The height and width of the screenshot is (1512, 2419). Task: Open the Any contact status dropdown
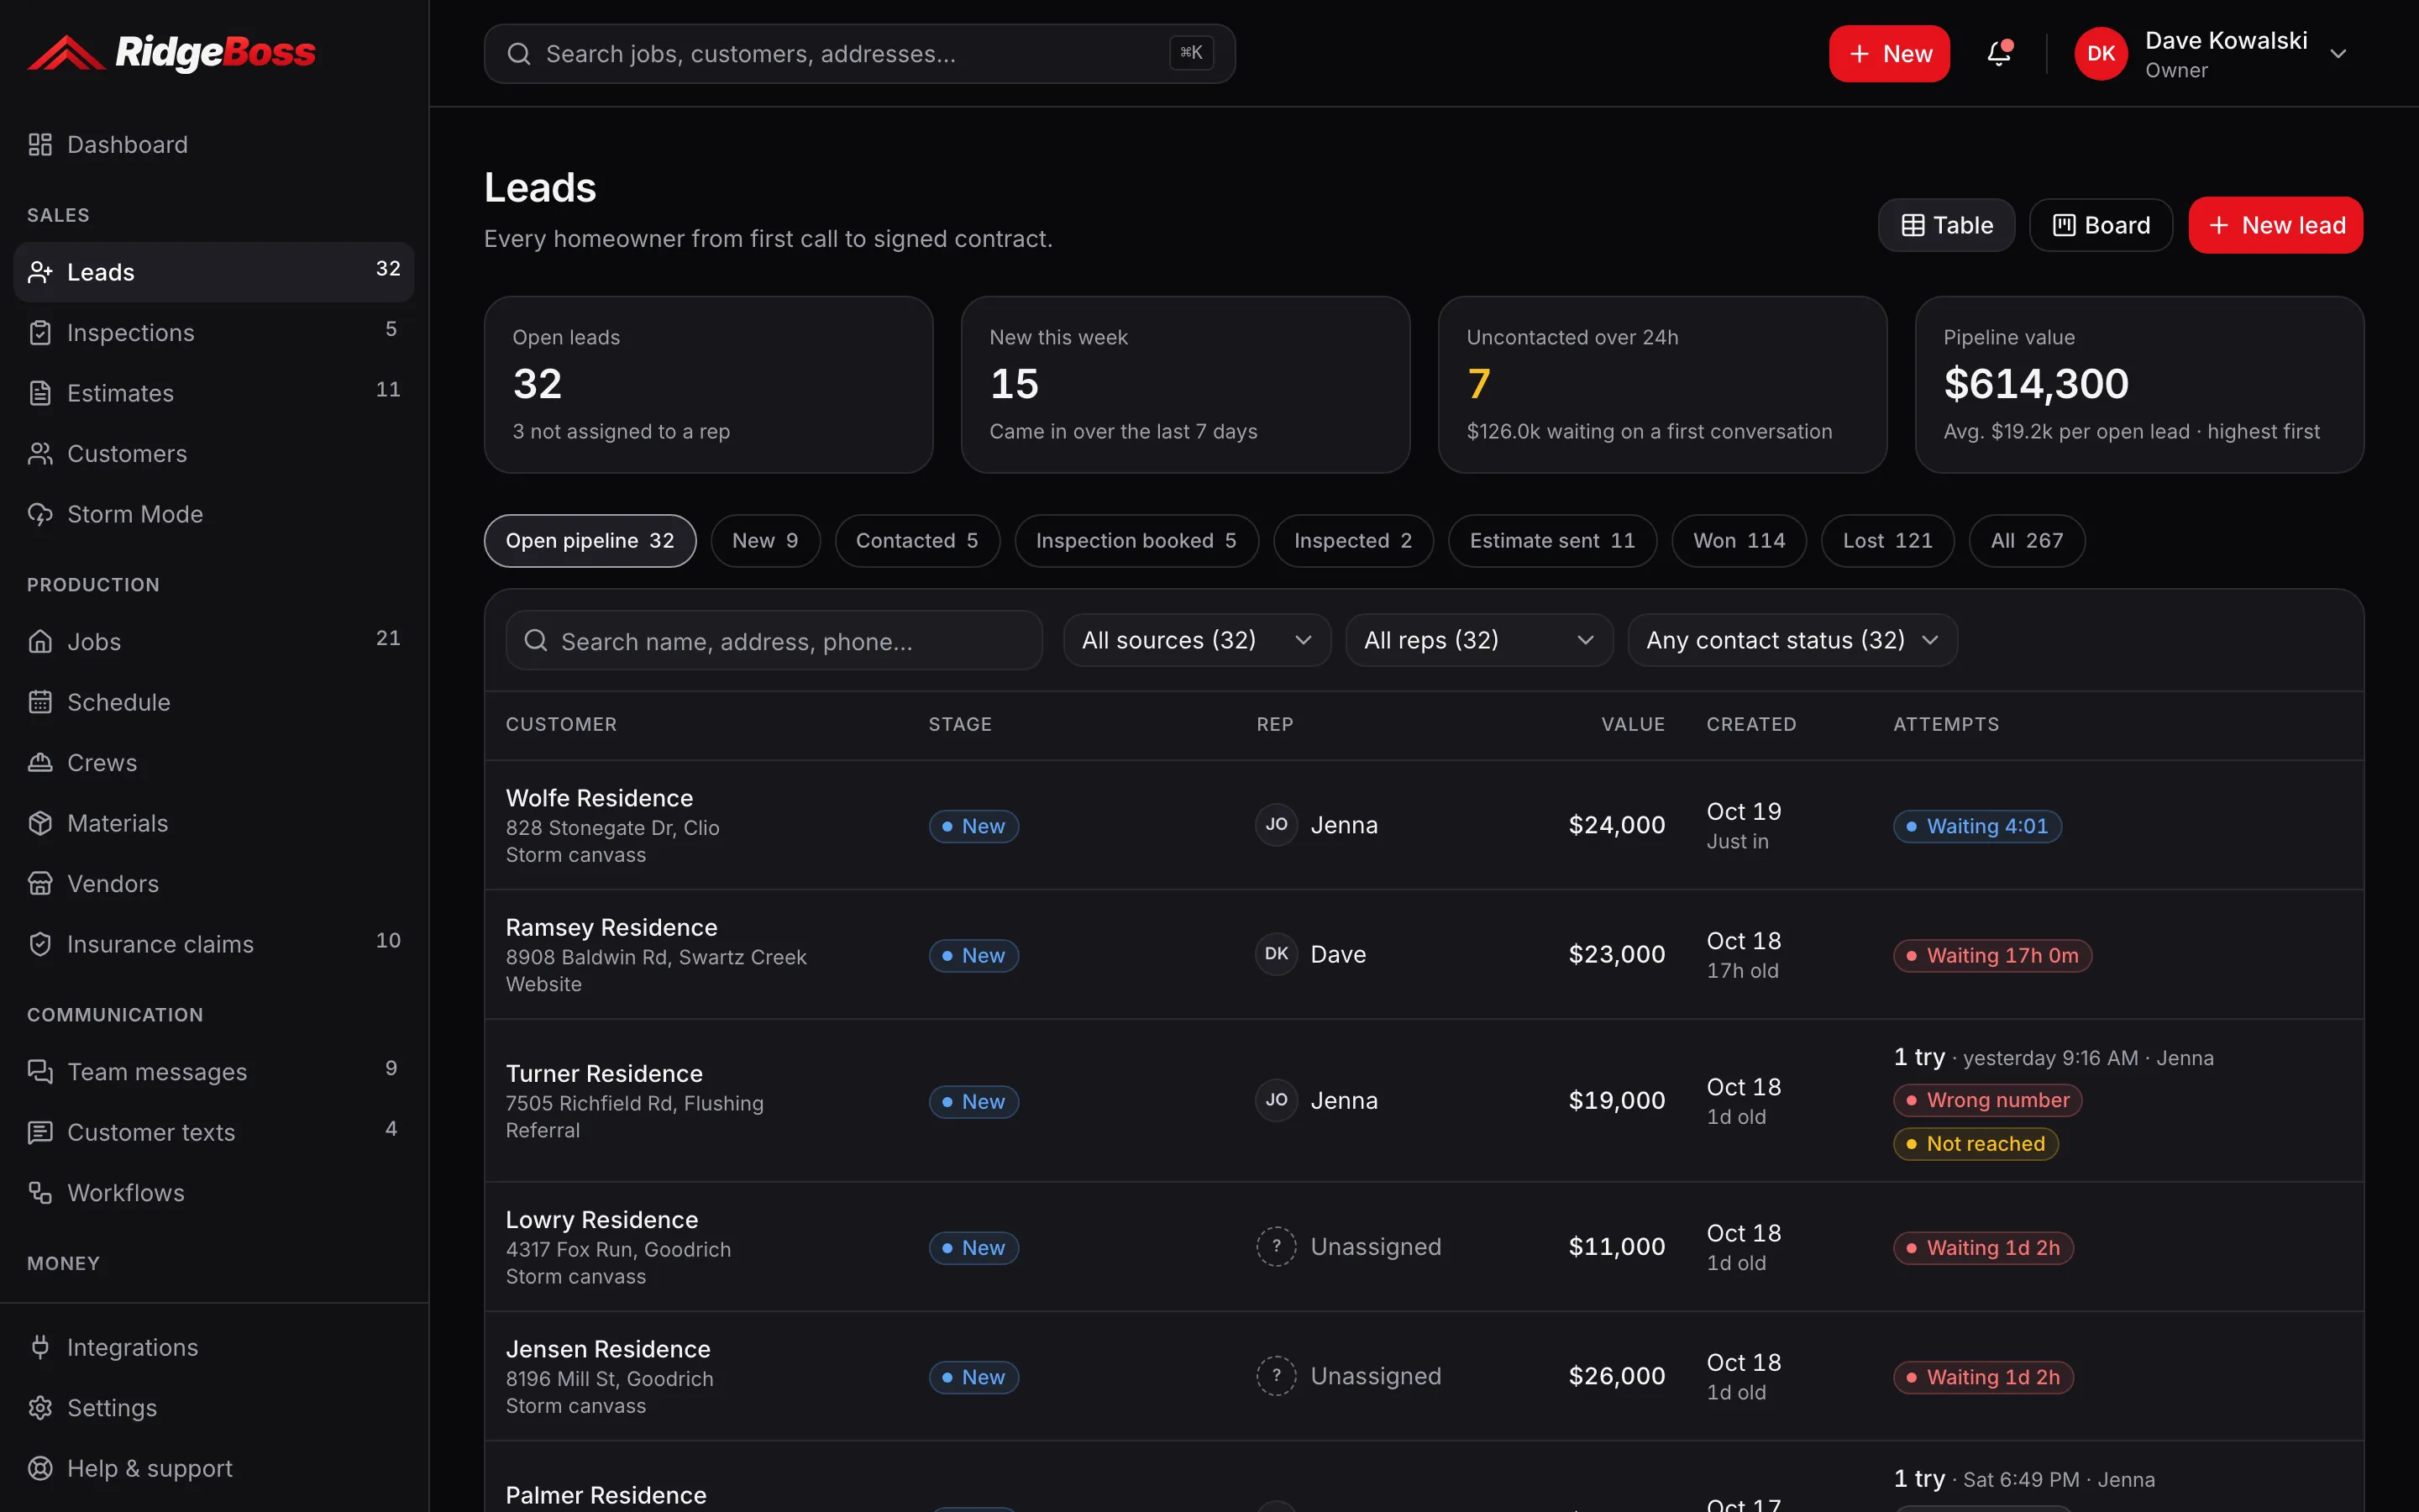[x=1792, y=640]
